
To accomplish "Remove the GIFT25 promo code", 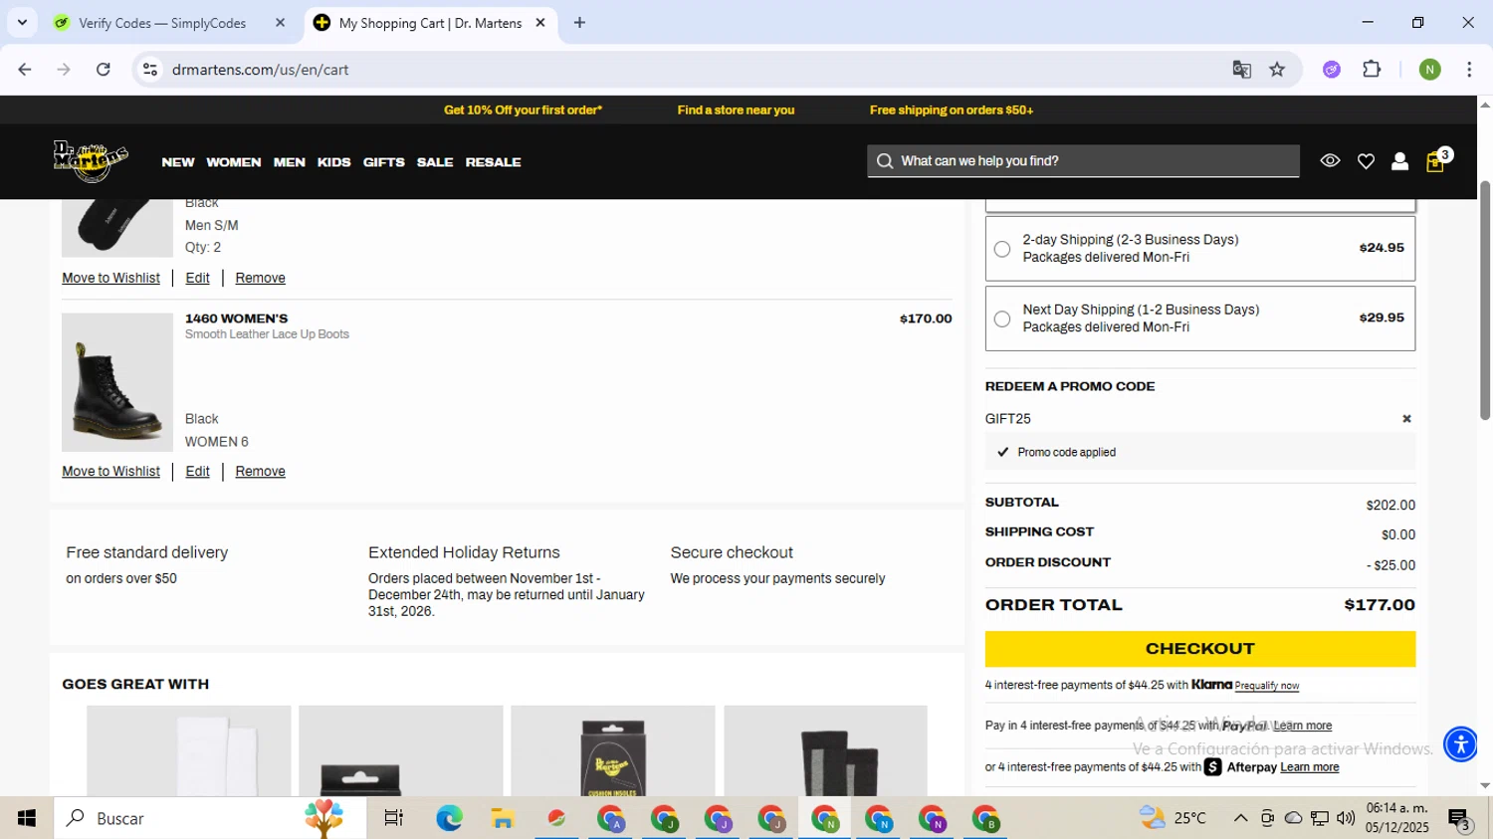I will pos(1406,419).
